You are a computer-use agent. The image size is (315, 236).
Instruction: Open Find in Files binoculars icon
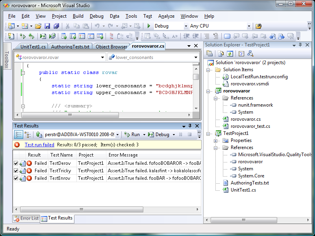(x=259, y=26)
